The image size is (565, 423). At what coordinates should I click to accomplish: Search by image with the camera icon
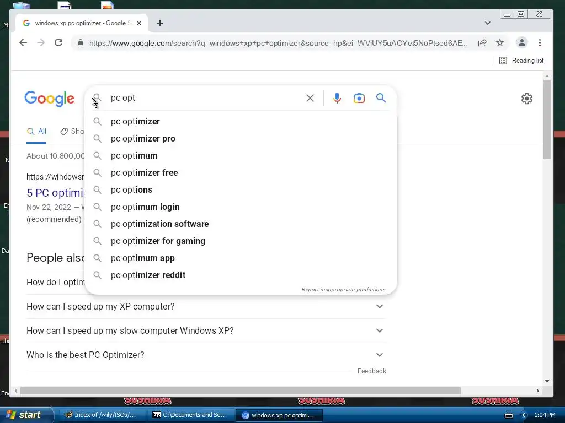pyautogui.click(x=359, y=98)
